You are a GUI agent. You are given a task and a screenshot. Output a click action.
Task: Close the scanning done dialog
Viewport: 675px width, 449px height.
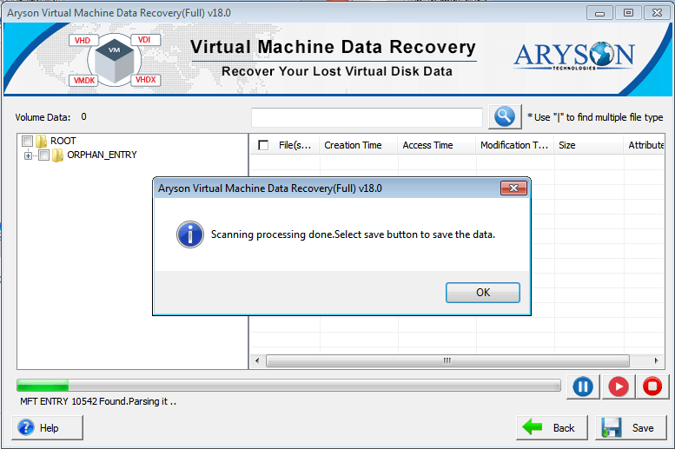tap(513, 188)
